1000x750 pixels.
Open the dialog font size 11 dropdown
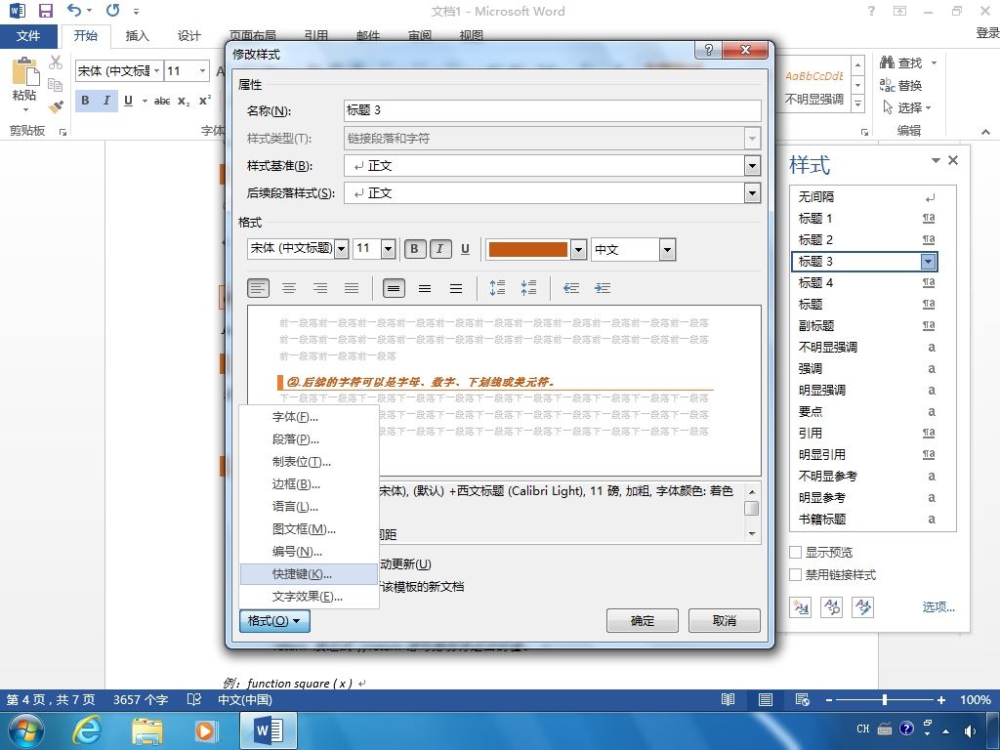point(389,249)
